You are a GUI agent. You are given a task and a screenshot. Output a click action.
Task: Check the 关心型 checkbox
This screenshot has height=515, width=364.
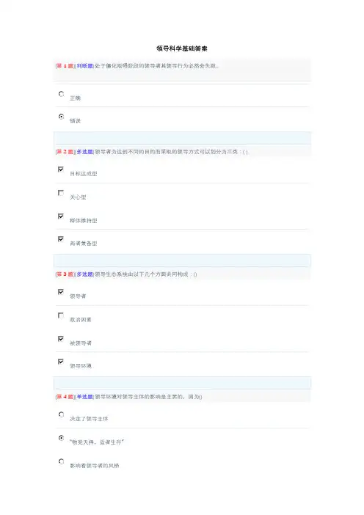click(61, 193)
